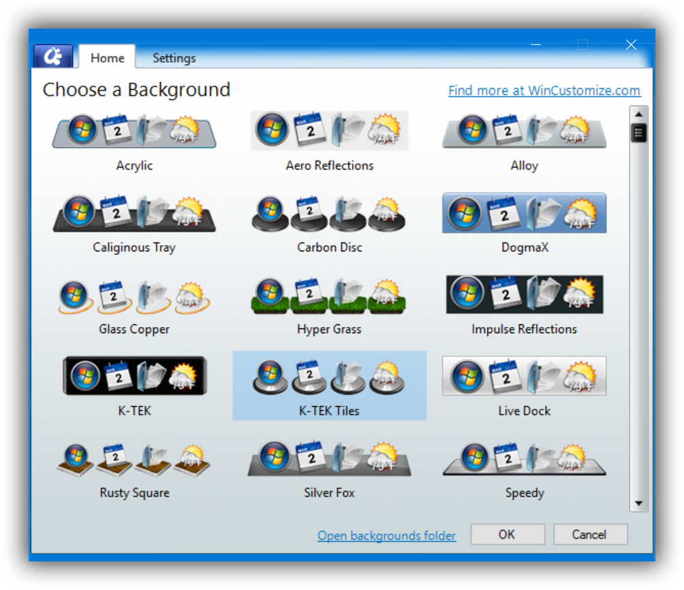
Task: Select the DogmaX blue background
Action: coord(524,213)
